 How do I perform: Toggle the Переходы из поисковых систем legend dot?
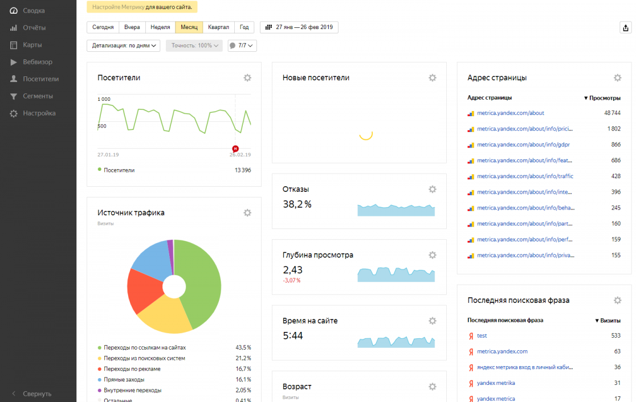(x=100, y=358)
